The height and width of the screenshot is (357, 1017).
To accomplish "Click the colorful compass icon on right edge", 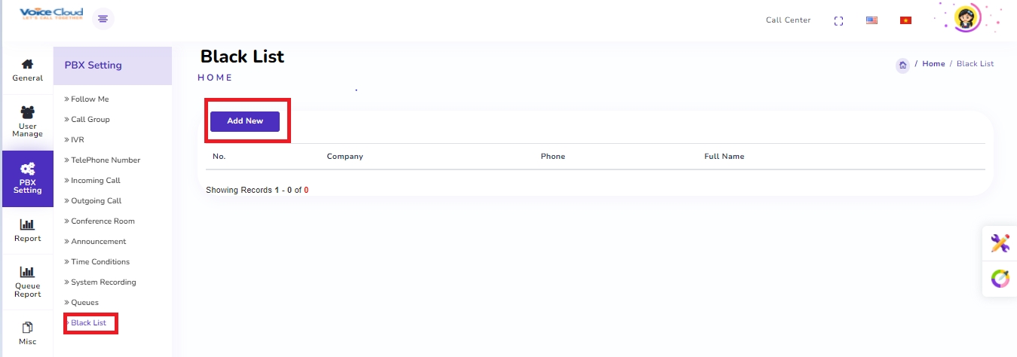I will coord(1000,279).
